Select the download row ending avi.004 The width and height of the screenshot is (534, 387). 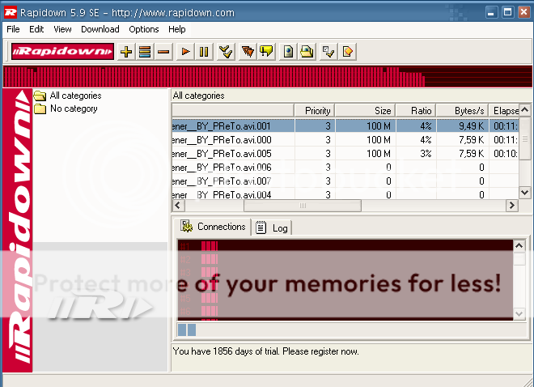[x=345, y=194]
